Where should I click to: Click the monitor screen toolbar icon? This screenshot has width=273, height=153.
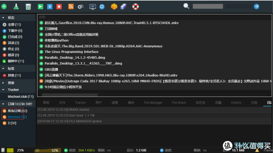pos(92,6)
